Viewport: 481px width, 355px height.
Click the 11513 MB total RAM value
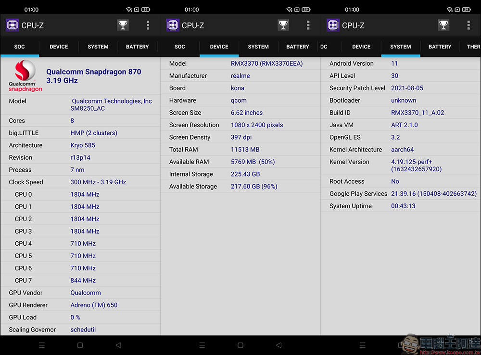[x=245, y=149]
